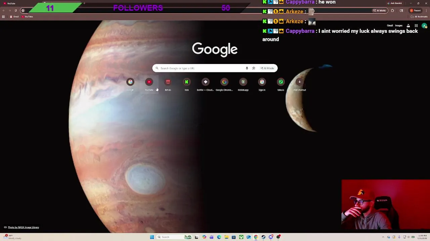Click AI Mode button in address bar
The height and width of the screenshot is (241, 430).
click(379, 10)
